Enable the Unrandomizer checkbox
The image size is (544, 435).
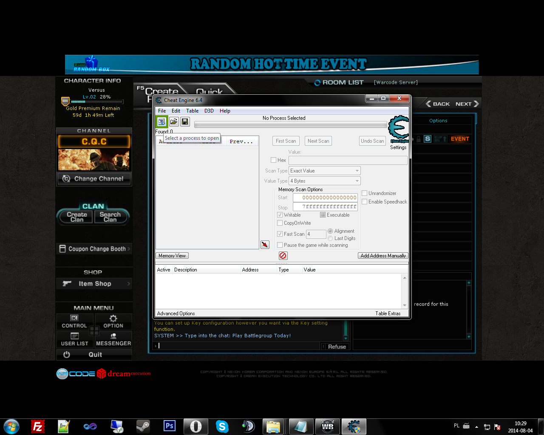click(x=364, y=193)
